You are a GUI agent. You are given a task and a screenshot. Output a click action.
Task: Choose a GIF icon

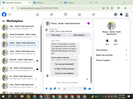(x=59, y=88)
